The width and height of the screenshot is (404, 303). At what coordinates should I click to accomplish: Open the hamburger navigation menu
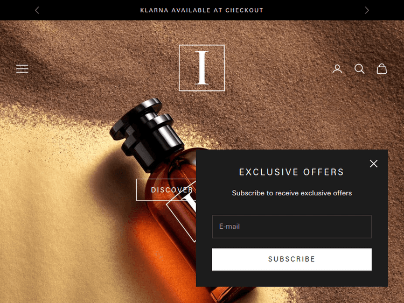22,69
